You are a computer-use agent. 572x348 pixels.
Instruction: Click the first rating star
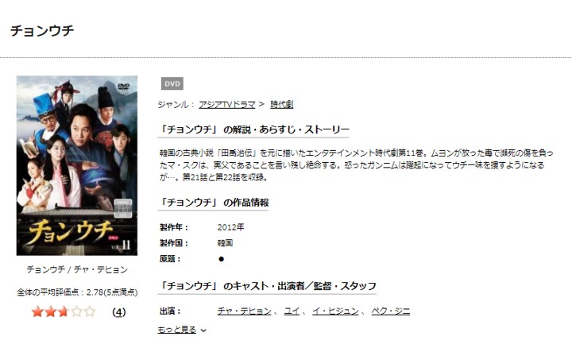pyautogui.click(x=37, y=312)
